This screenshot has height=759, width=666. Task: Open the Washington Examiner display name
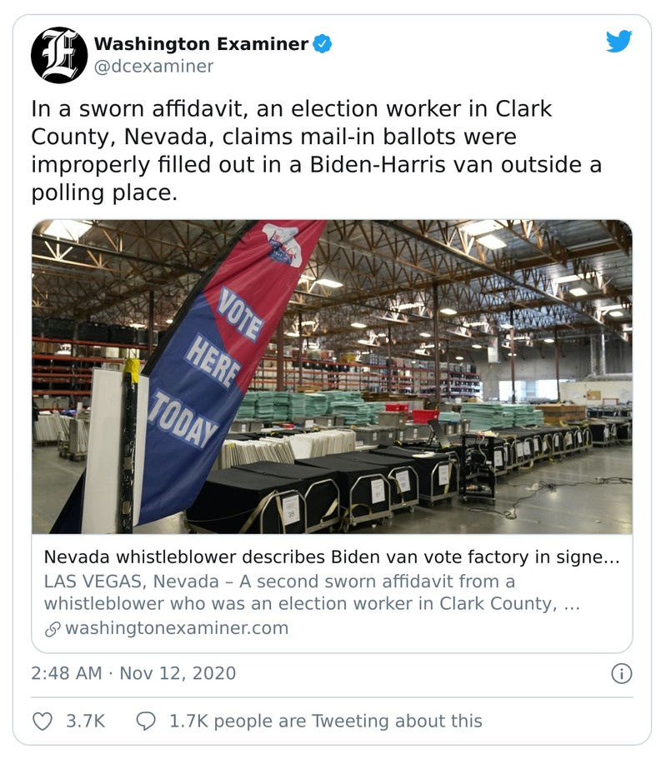coord(201,44)
